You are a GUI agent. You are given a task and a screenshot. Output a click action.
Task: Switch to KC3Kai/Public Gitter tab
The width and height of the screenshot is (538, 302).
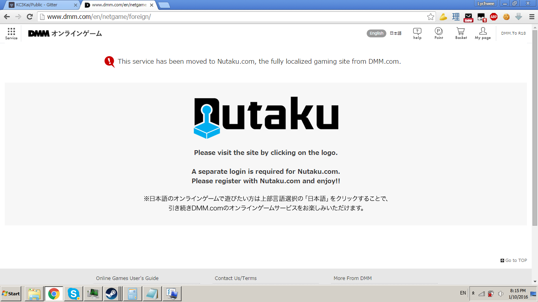[41, 5]
